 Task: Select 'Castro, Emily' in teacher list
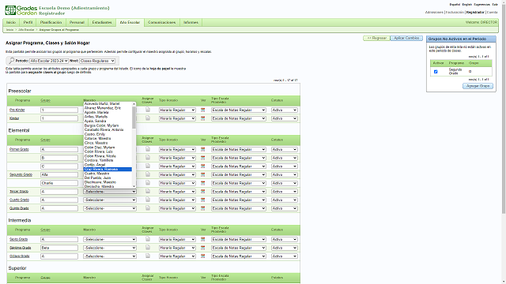(108, 134)
